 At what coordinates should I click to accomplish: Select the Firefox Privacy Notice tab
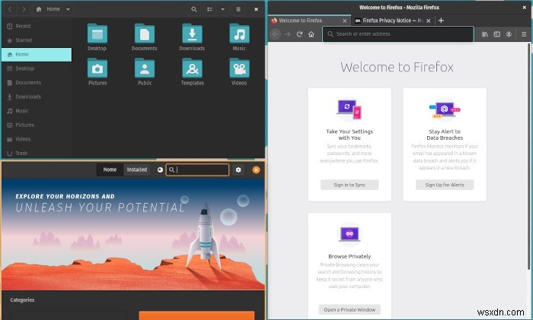pyautogui.click(x=393, y=21)
